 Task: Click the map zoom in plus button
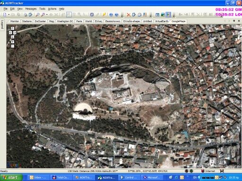13,42
